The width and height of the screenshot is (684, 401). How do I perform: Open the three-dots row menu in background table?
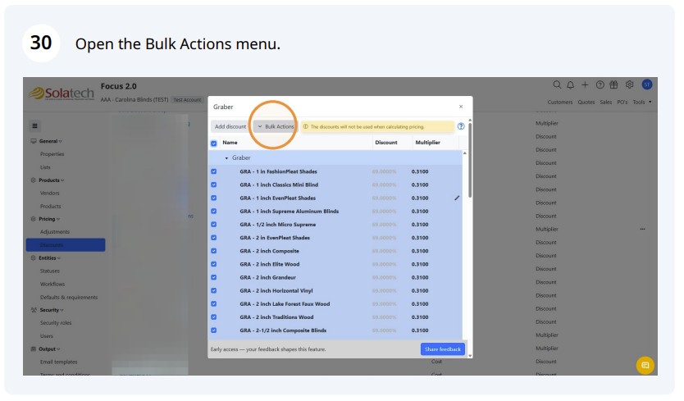642,229
